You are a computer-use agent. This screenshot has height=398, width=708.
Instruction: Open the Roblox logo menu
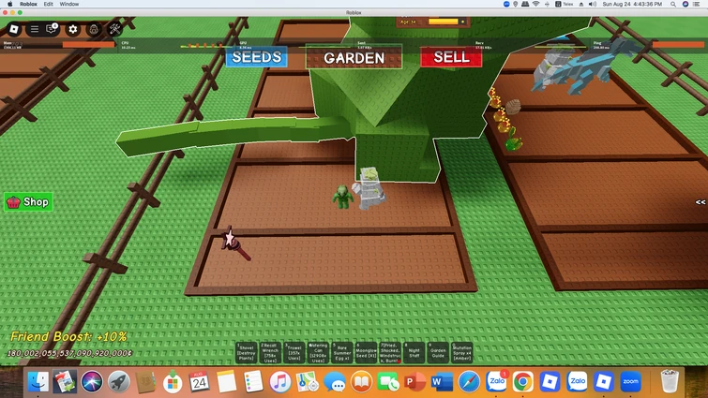tap(14, 29)
